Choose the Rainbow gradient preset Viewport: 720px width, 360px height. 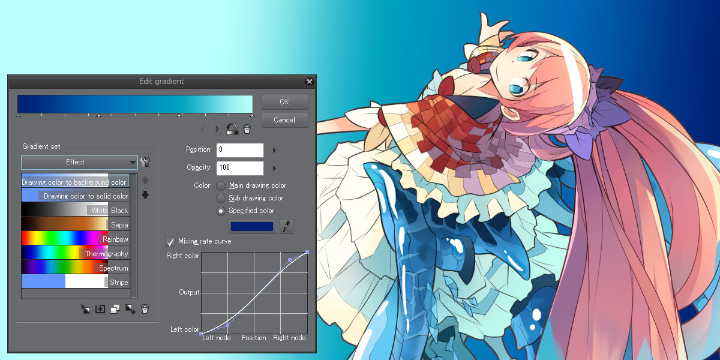[75, 239]
